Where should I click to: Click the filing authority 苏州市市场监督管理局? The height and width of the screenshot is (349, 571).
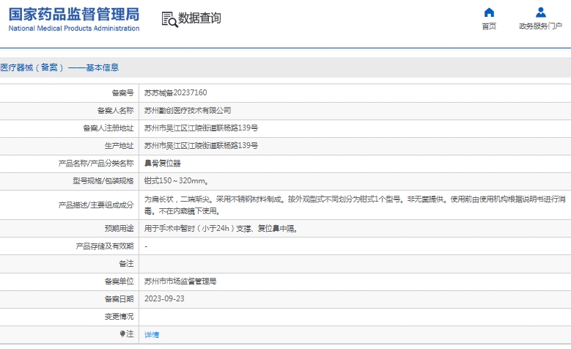[180, 282]
